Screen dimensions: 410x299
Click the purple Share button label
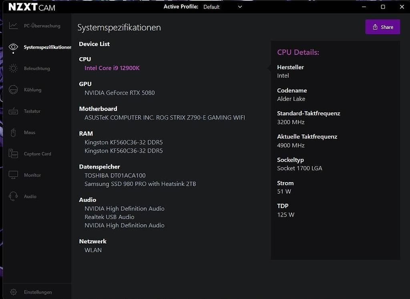387,27
